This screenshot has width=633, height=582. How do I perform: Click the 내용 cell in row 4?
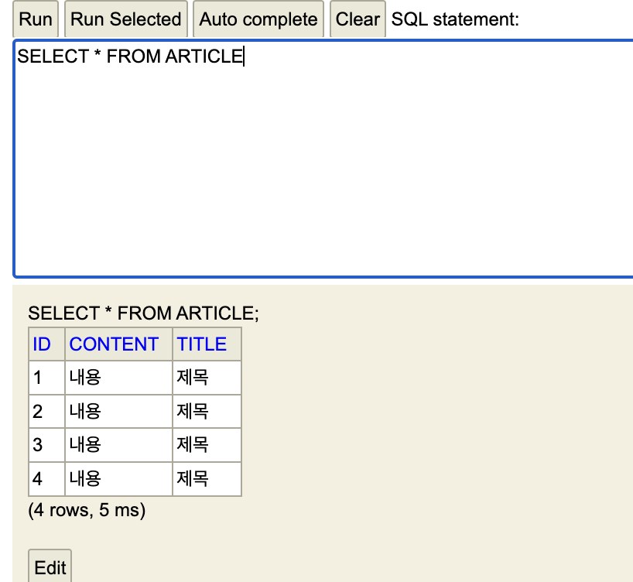[x=118, y=479]
